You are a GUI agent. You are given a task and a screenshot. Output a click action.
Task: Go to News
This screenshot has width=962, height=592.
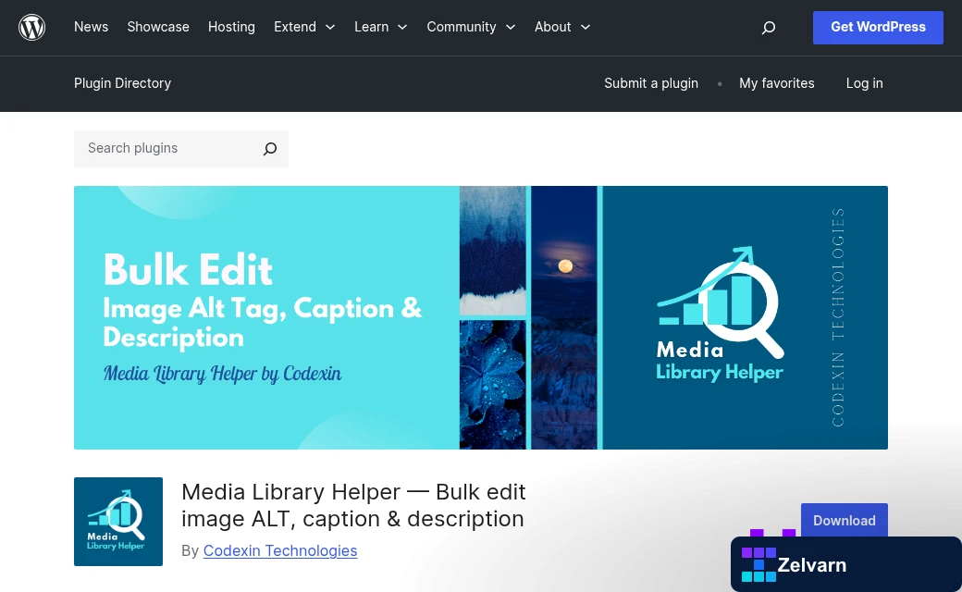91,27
